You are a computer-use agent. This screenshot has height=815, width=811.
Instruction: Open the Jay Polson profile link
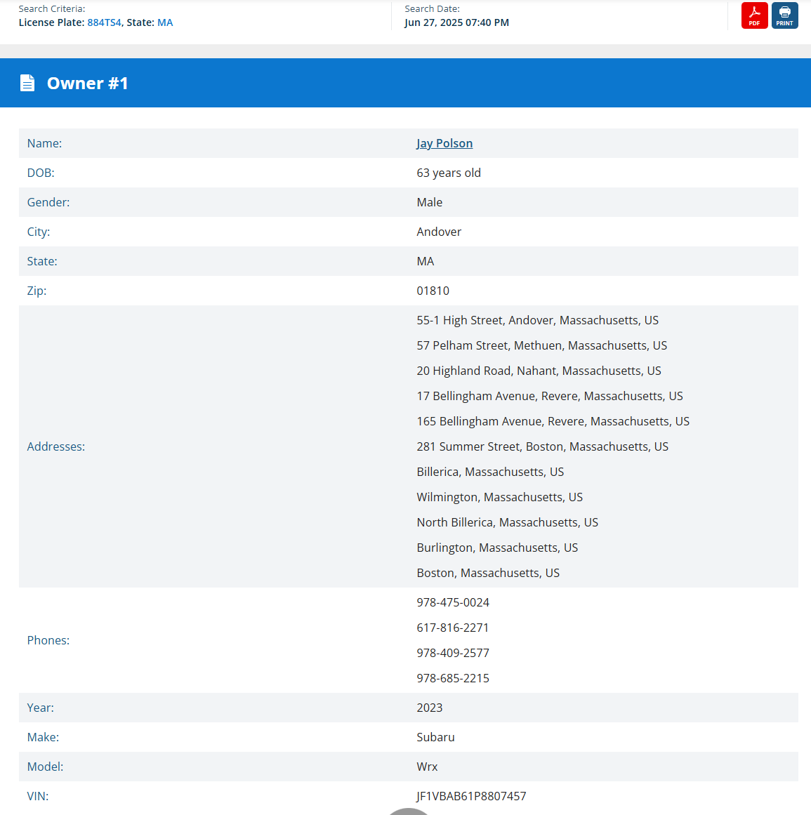tap(444, 143)
